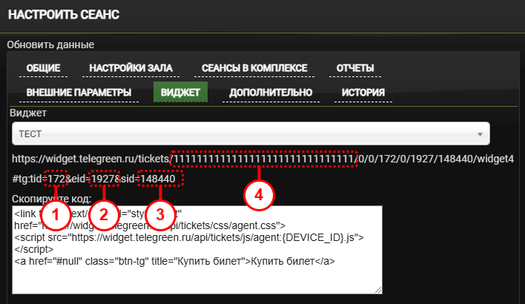The width and height of the screenshot is (525, 304).
Task: Go to СЕАНСЫ В КОМПЛЕКСЕ tab
Action: tap(254, 68)
